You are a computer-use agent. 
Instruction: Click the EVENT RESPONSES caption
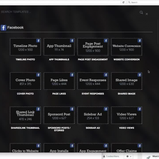[x=93, y=94]
